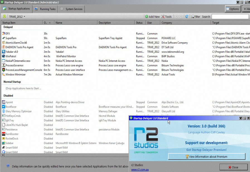Click the SuperRam row icon
Viewport: 250px width, 172px height.
[4, 38]
